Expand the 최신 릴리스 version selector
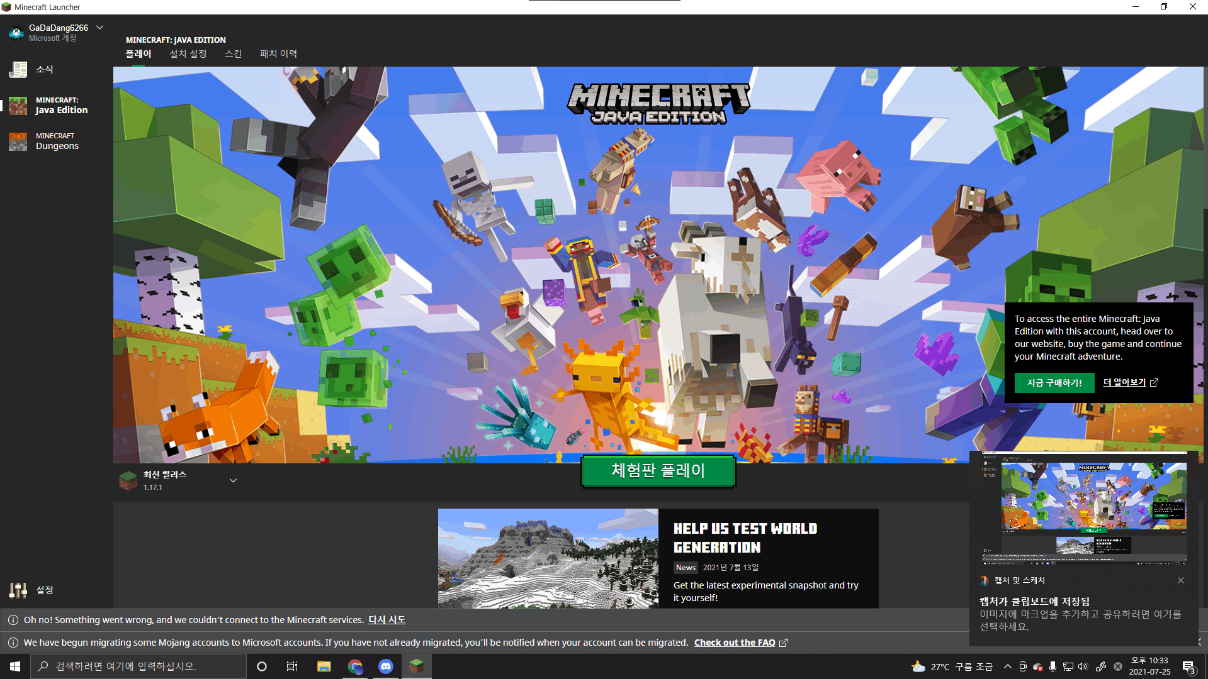Image resolution: width=1208 pixels, height=679 pixels. coord(233,481)
